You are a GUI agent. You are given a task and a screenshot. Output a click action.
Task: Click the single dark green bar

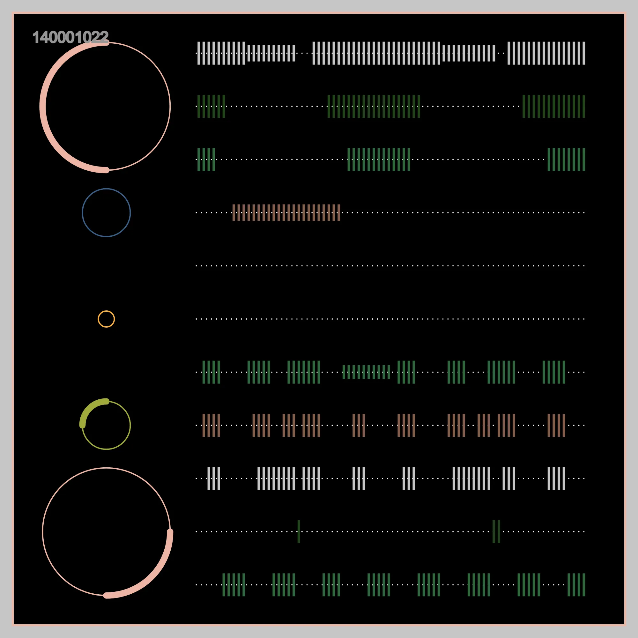pyautogui.click(x=299, y=532)
